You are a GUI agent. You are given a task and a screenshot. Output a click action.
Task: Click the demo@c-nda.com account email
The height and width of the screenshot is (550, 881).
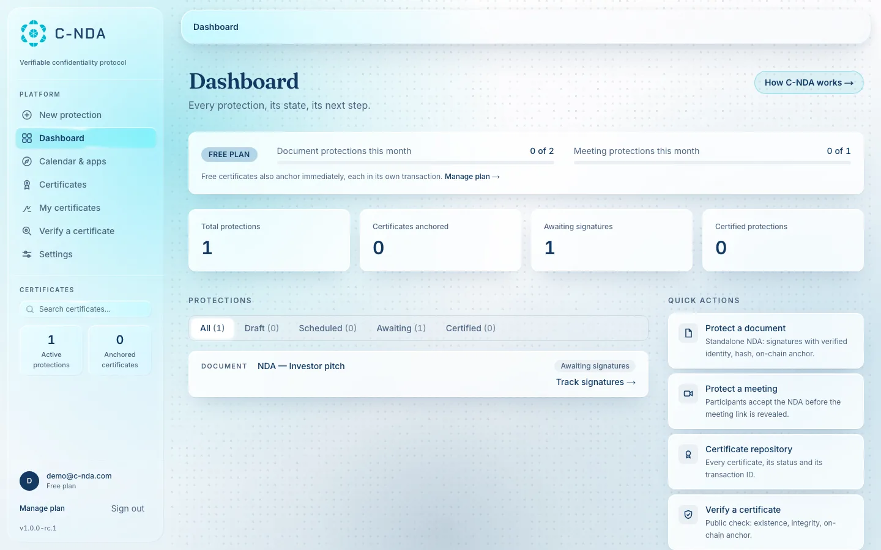79,476
